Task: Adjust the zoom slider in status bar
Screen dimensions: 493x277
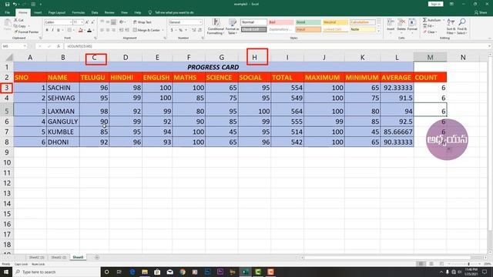Action: click(x=468, y=264)
